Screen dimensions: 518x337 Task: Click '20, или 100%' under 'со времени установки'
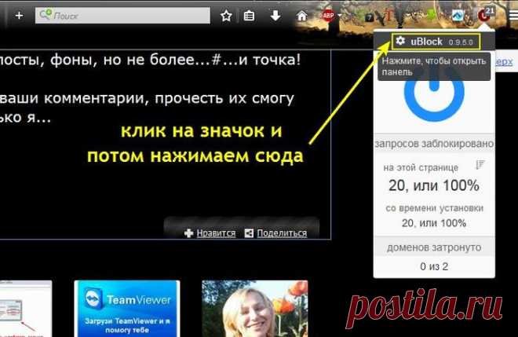434,223
